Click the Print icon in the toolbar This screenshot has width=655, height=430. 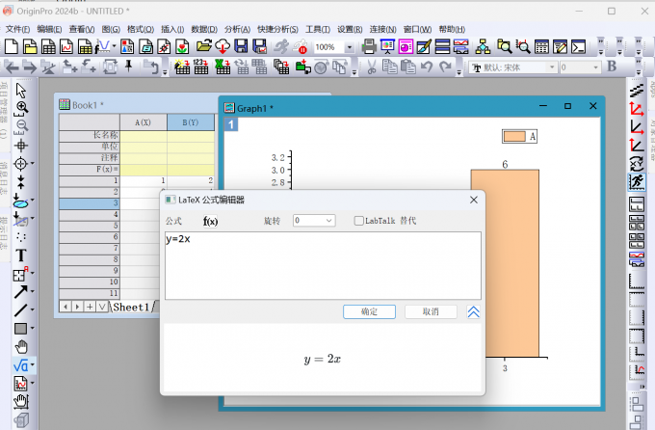coord(369,46)
